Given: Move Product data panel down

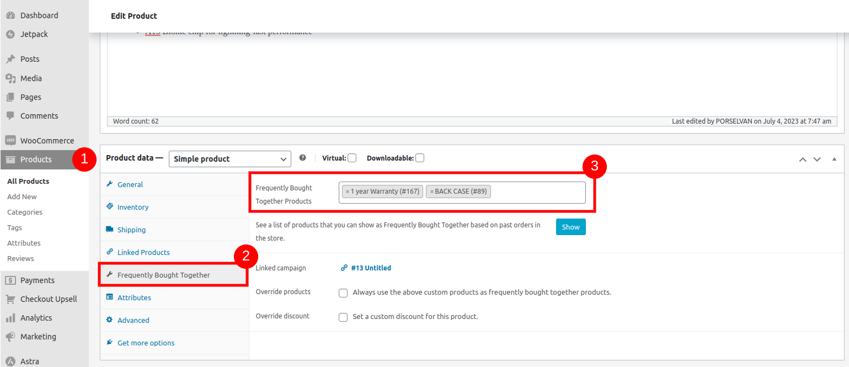Looking at the screenshot, I should pyautogui.click(x=817, y=159).
